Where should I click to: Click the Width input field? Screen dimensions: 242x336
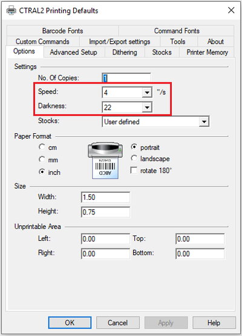[x=105, y=197]
